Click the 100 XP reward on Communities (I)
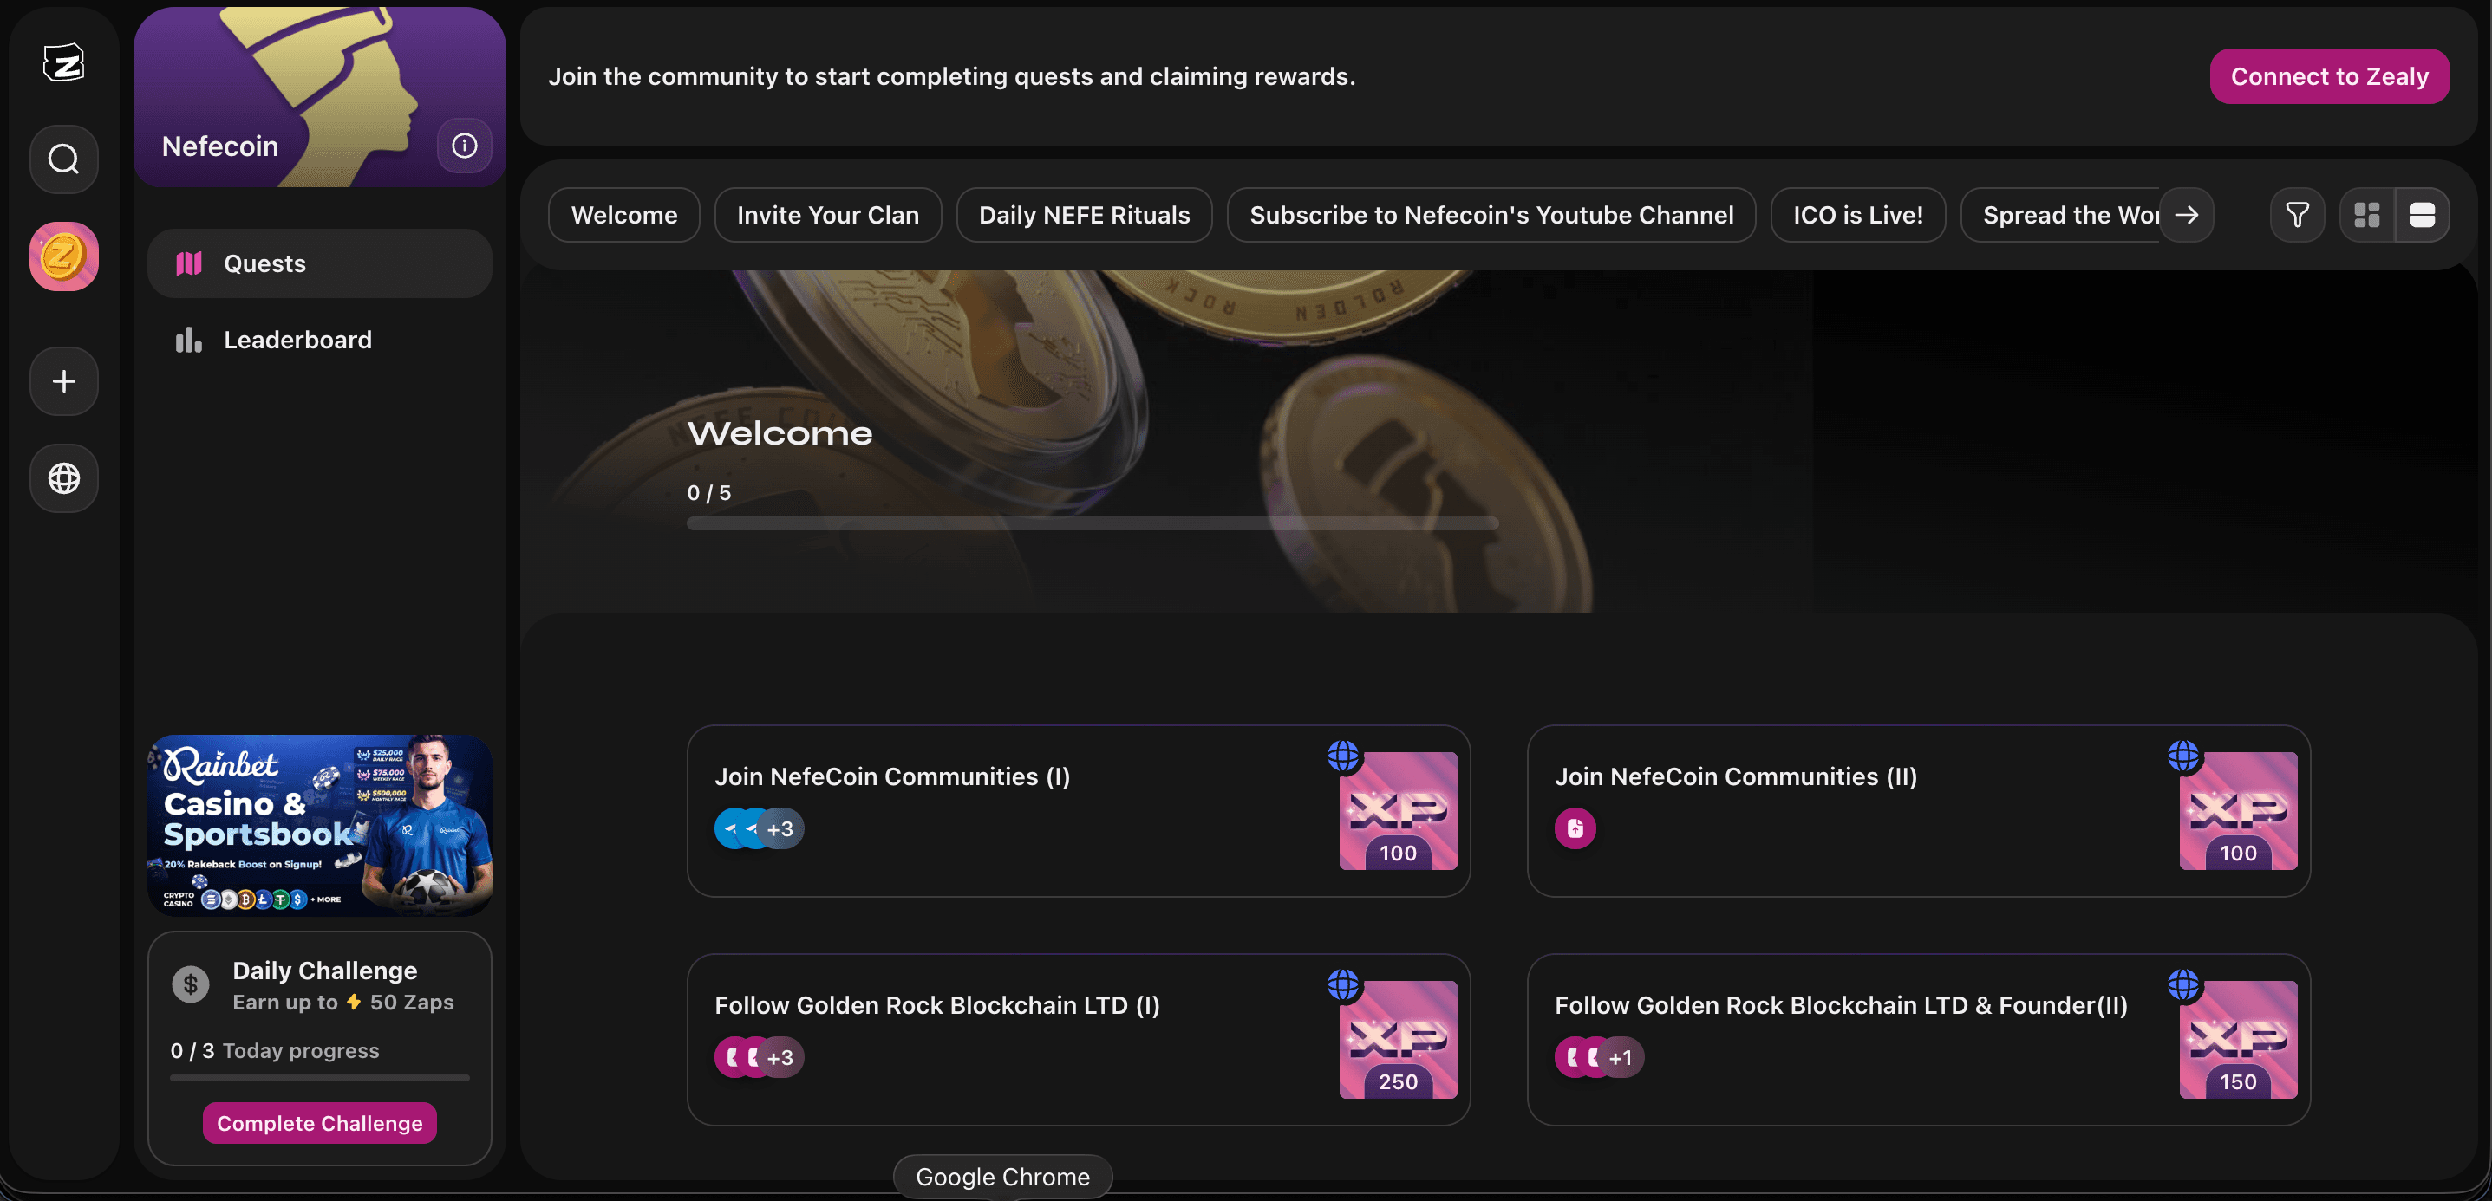 [x=1398, y=811]
